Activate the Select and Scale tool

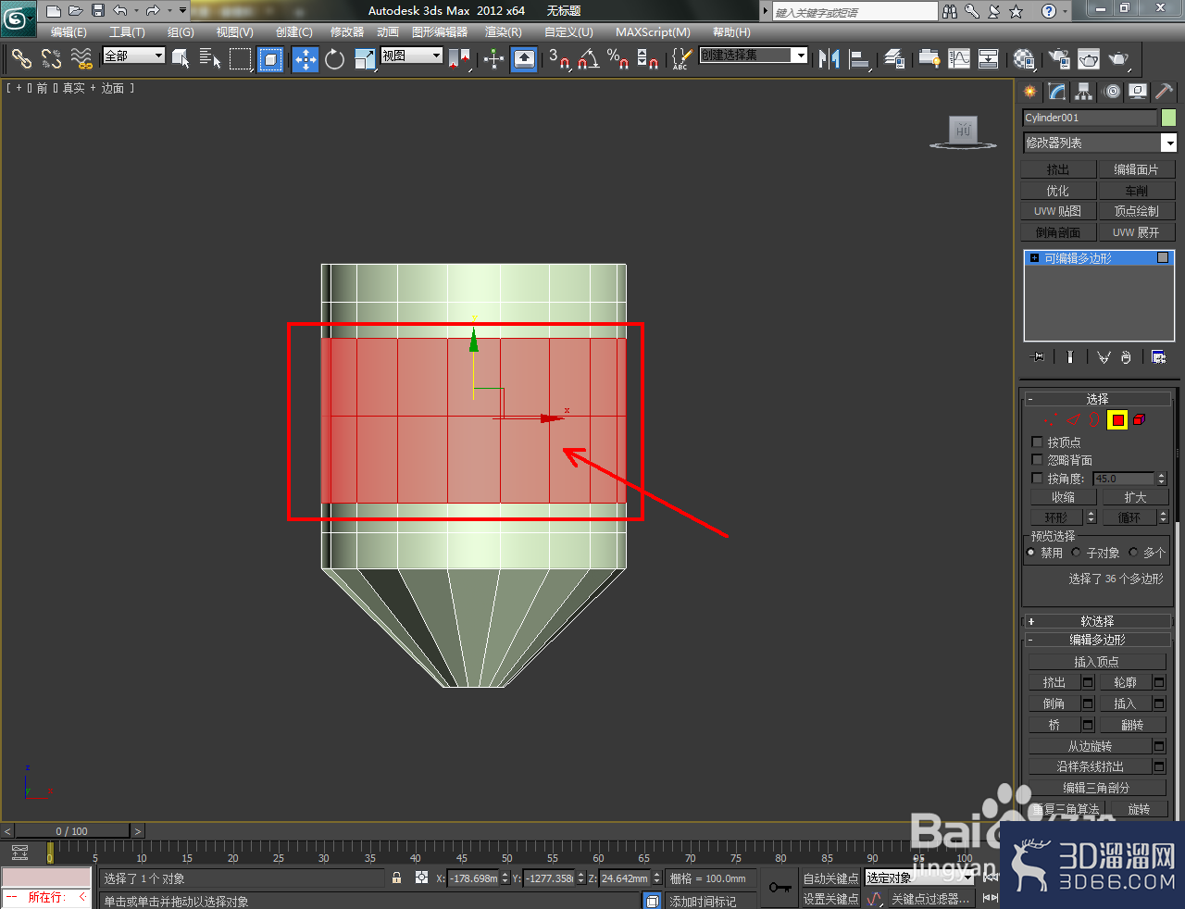tap(365, 59)
